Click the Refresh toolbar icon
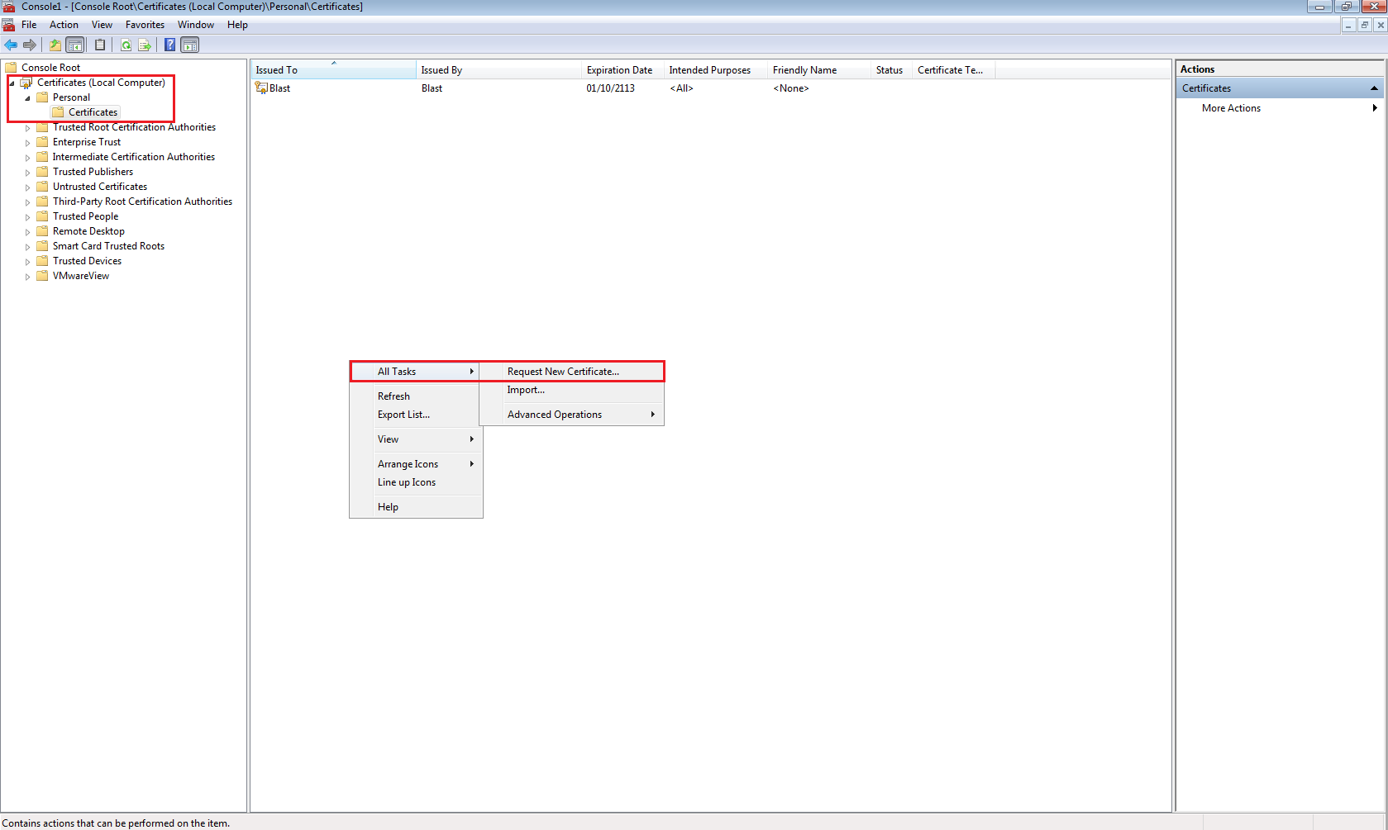Image resolution: width=1388 pixels, height=830 pixels. tap(126, 45)
